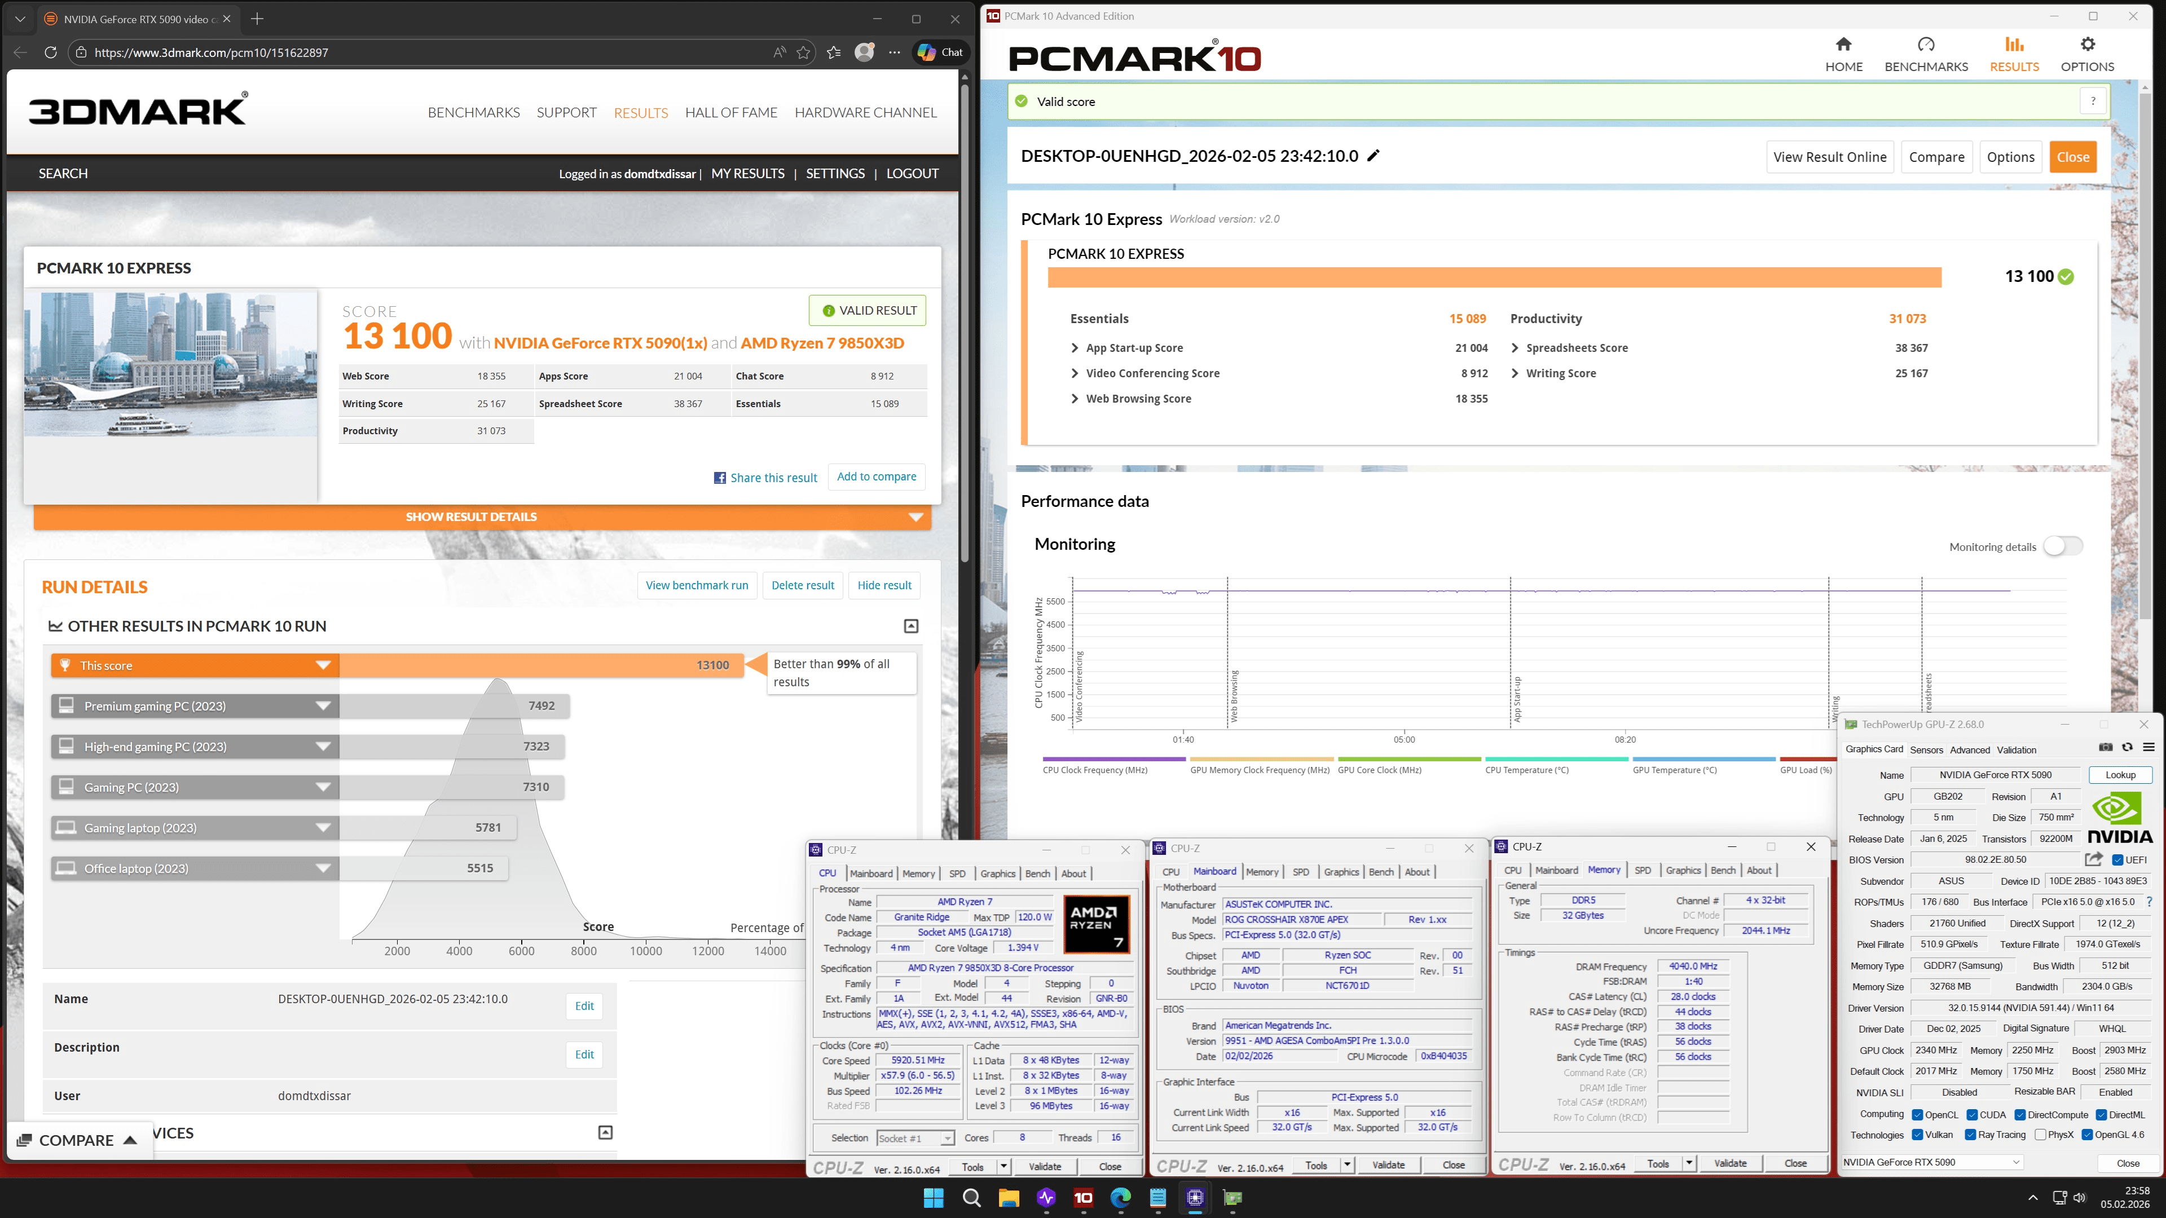Click the PCMark 10 Express orange score bar
Image resolution: width=2166 pixels, height=1218 pixels.
tap(1494, 276)
